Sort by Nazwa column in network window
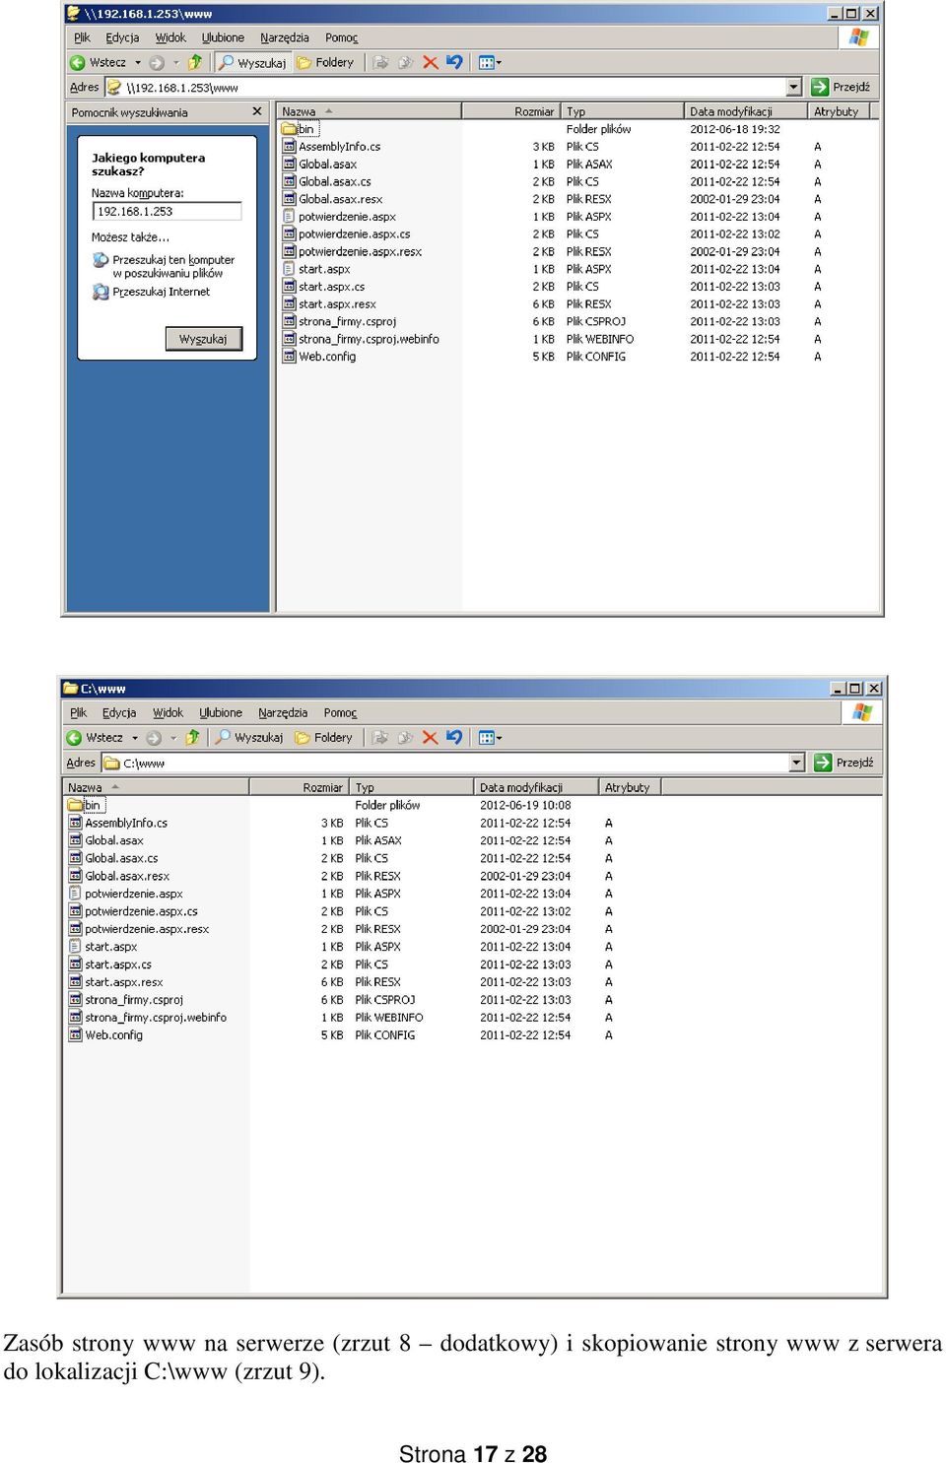Viewport: 946px width, 1463px height. (369, 111)
